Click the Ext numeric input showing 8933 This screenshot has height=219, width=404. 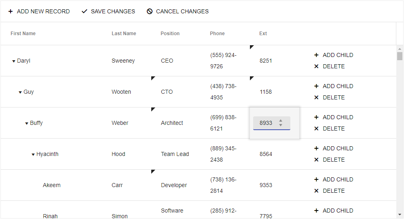(x=266, y=123)
